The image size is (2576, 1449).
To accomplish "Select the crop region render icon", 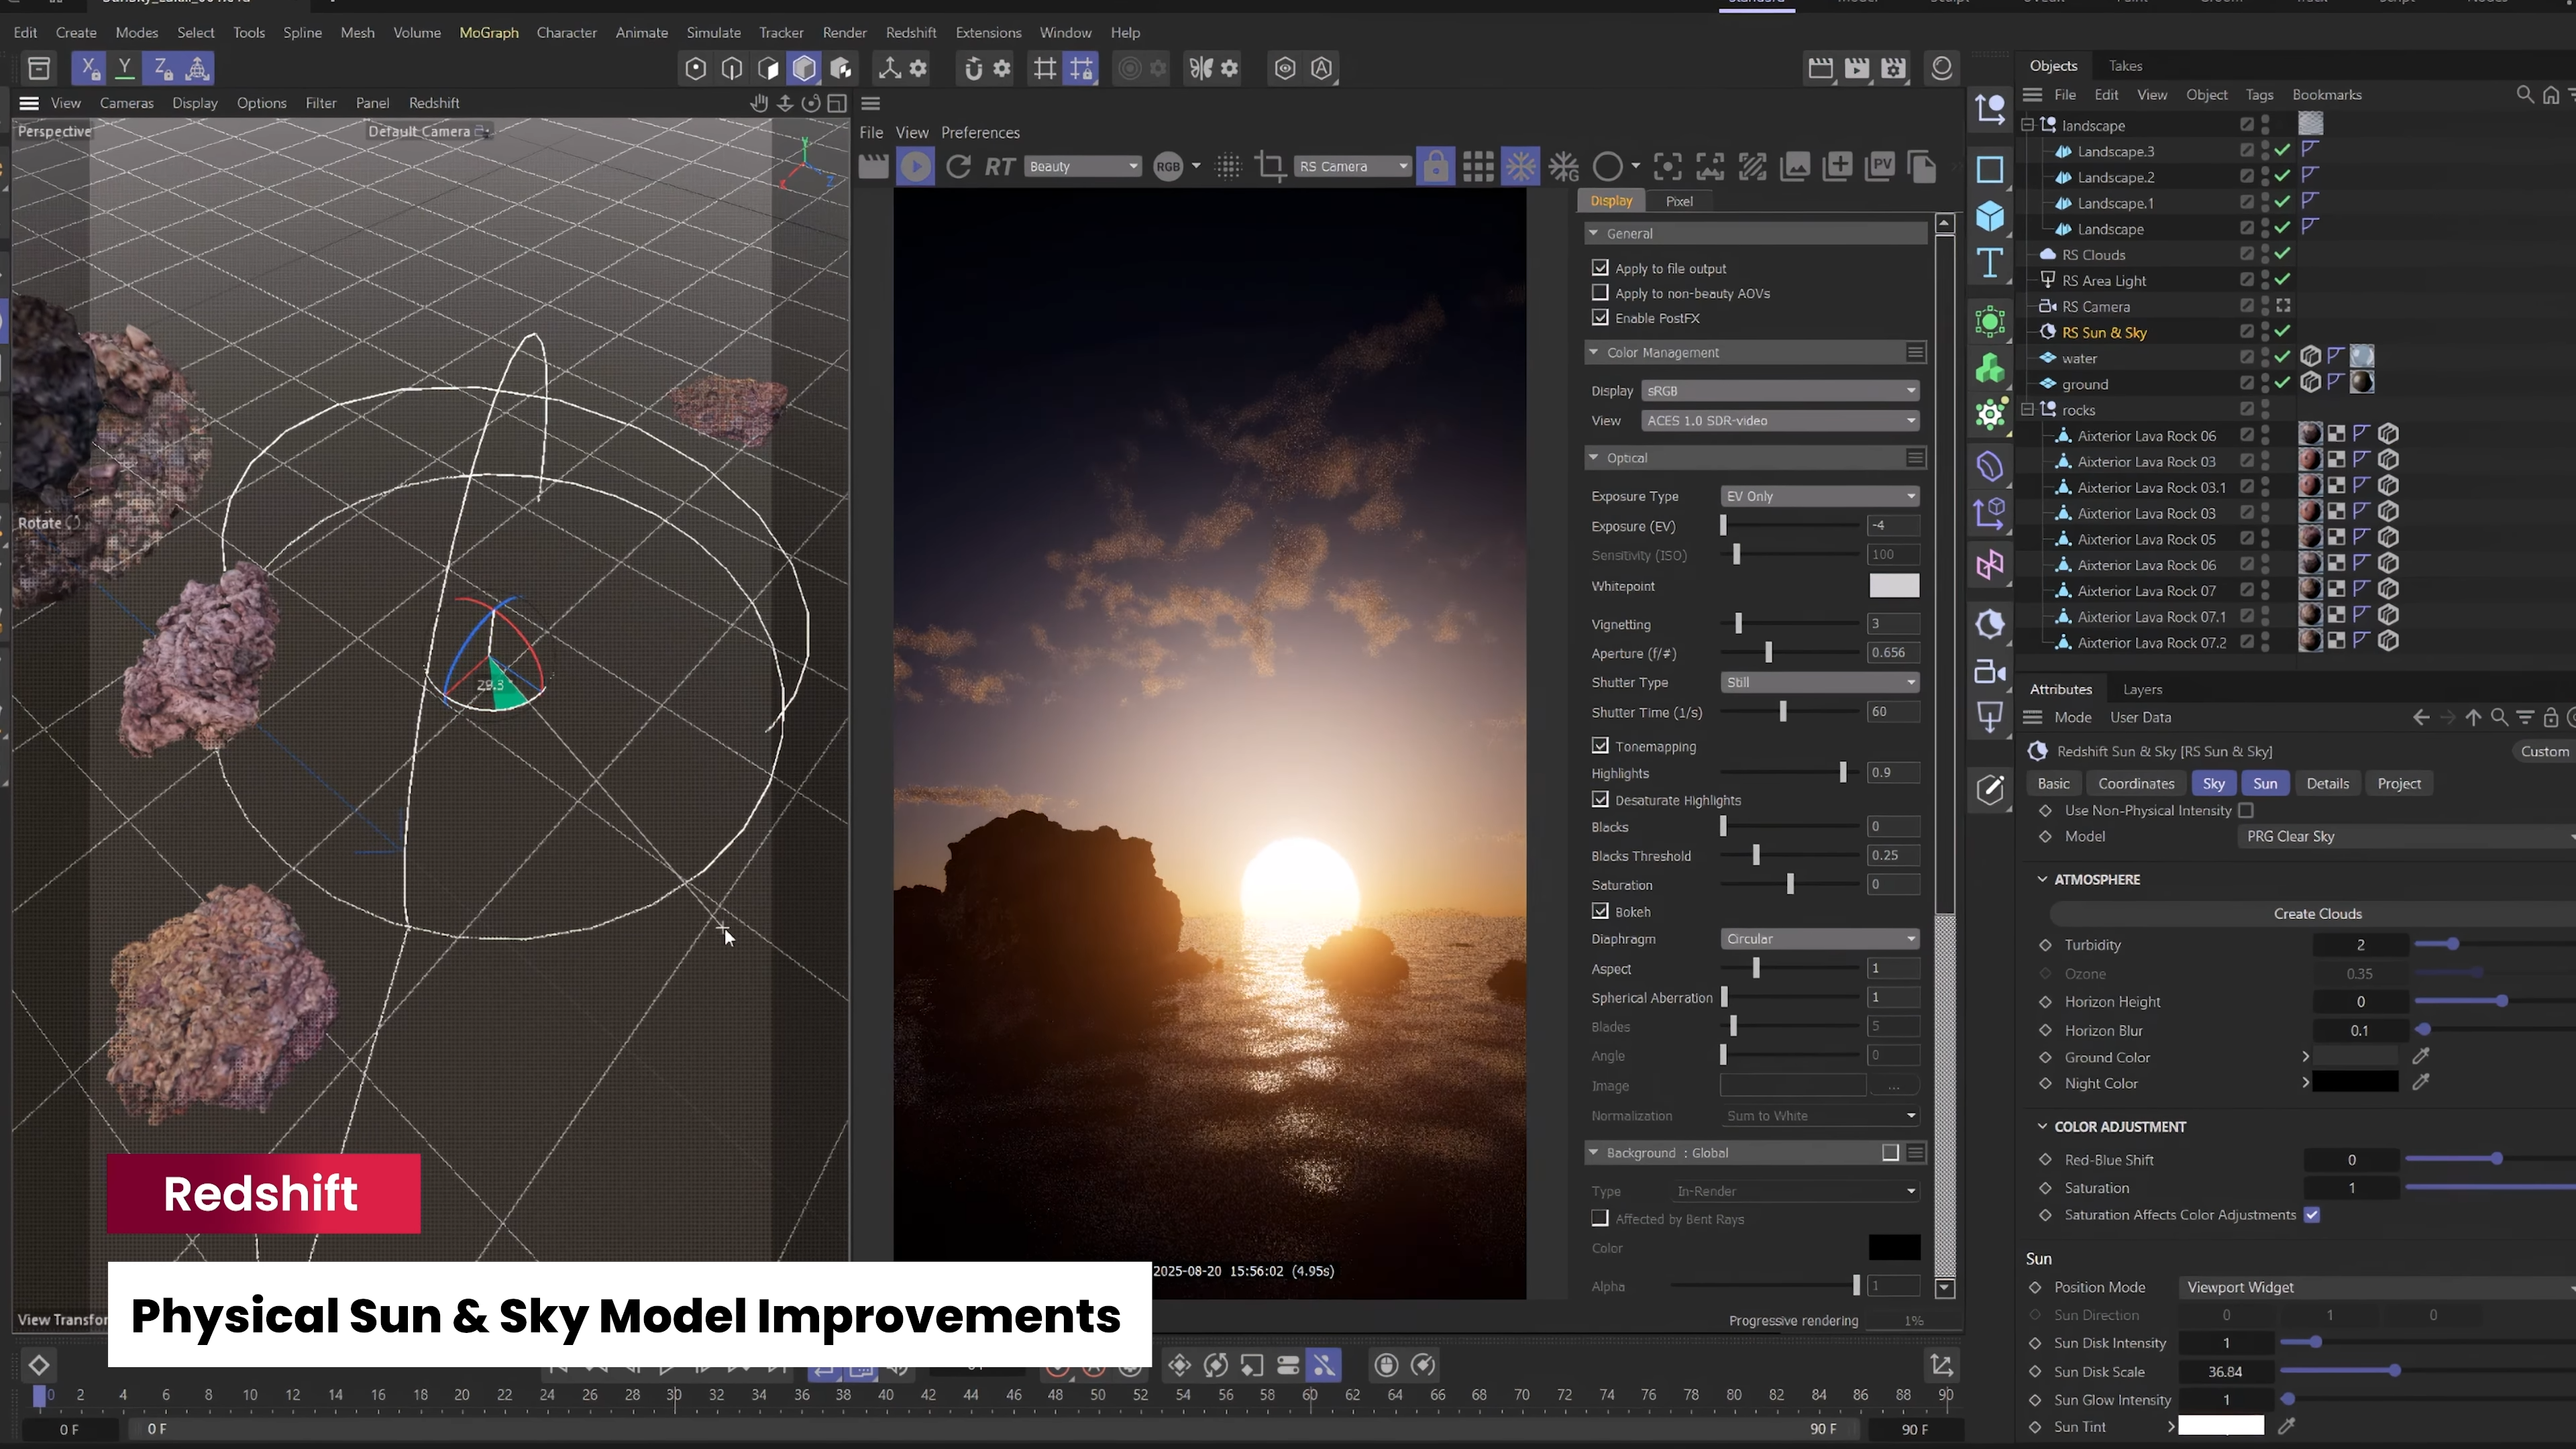I will pyautogui.click(x=1270, y=166).
